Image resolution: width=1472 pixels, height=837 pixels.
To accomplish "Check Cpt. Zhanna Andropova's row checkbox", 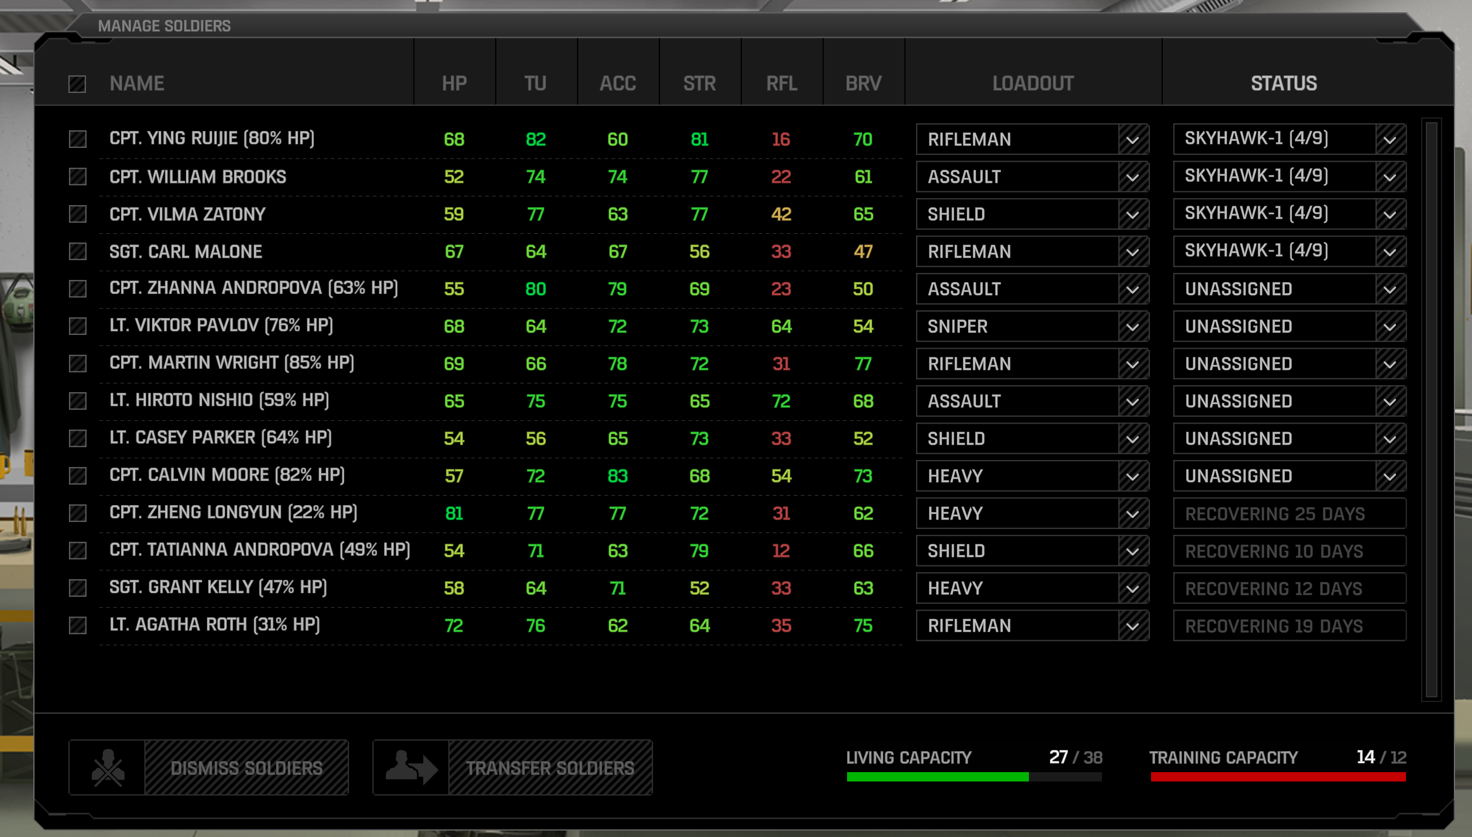I will 78,289.
